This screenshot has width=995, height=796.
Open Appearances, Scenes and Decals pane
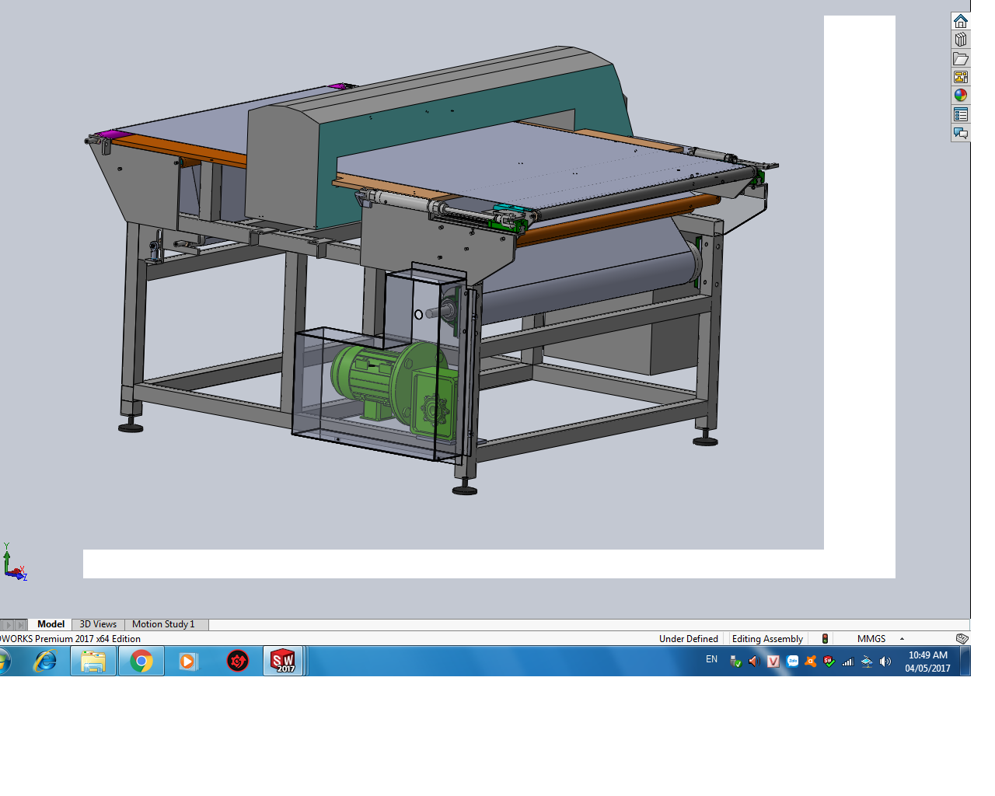coord(961,96)
